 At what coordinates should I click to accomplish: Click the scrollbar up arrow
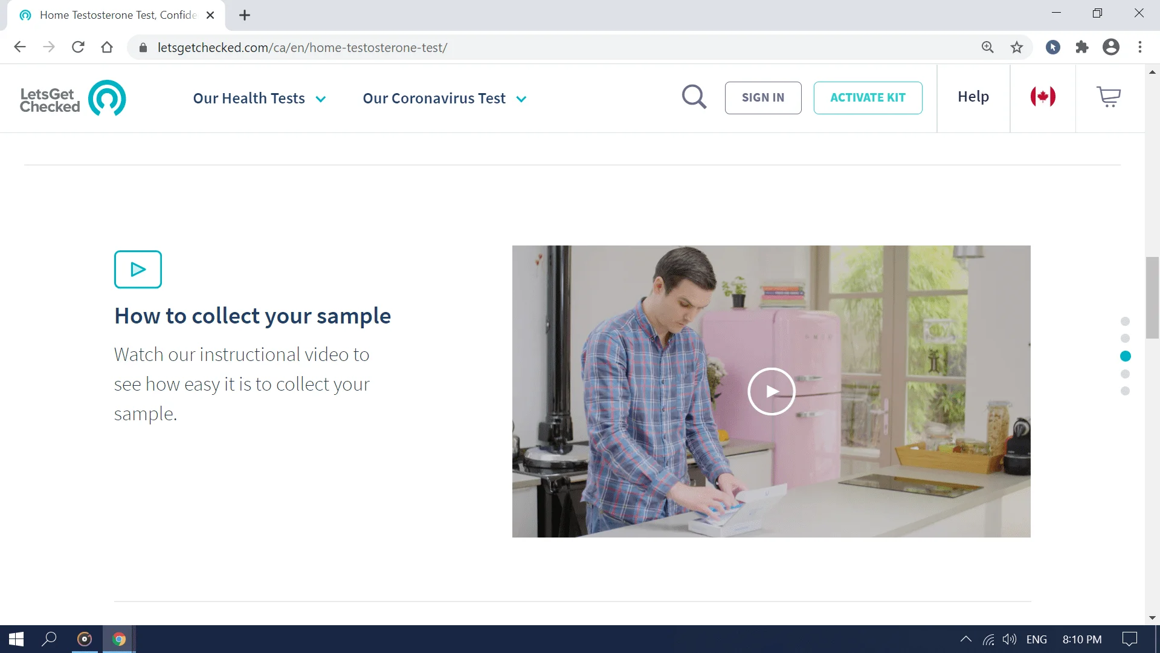[1152, 72]
